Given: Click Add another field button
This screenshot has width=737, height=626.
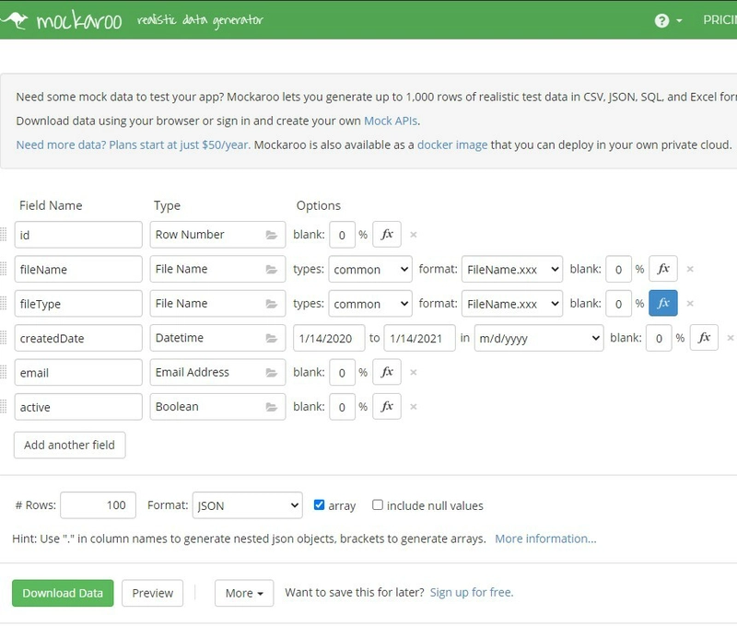Looking at the screenshot, I should (x=70, y=446).
